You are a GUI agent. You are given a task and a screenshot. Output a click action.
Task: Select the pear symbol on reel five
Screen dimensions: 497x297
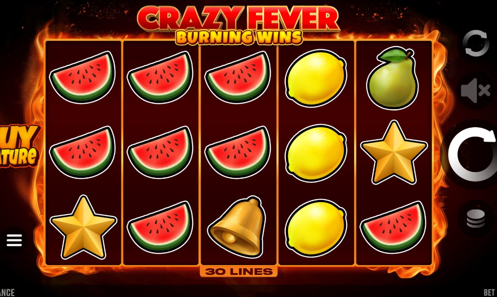tap(392, 78)
